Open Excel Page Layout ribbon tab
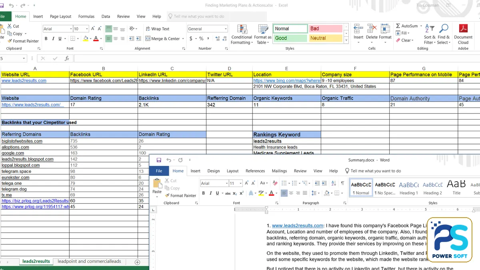The width and height of the screenshot is (480, 270). pyautogui.click(x=60, y=16)
